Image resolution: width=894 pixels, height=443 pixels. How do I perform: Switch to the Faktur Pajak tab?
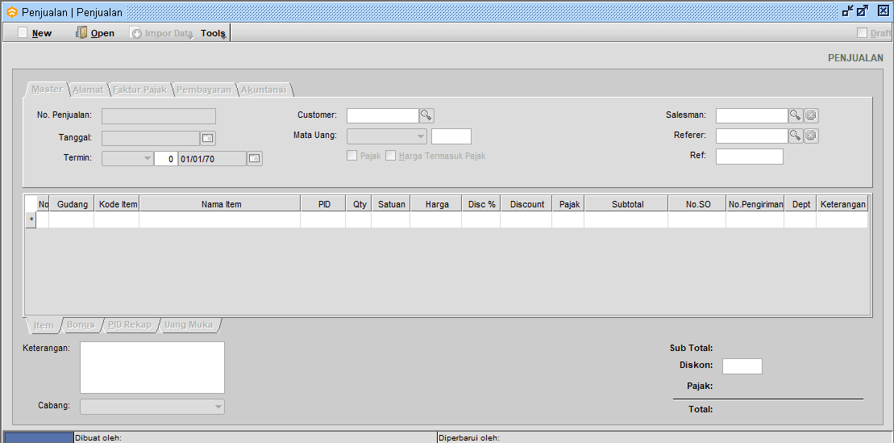[139, 90]
